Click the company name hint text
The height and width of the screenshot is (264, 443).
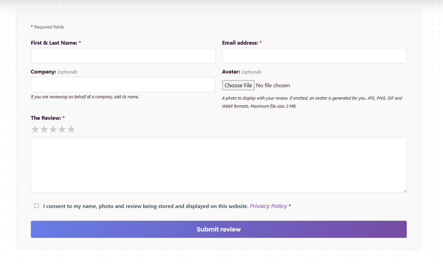click(85, 97)
